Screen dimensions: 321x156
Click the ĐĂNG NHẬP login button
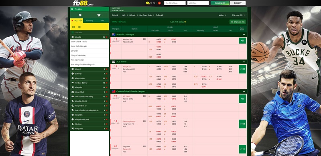pyautogui.click(x=220, y=3)
